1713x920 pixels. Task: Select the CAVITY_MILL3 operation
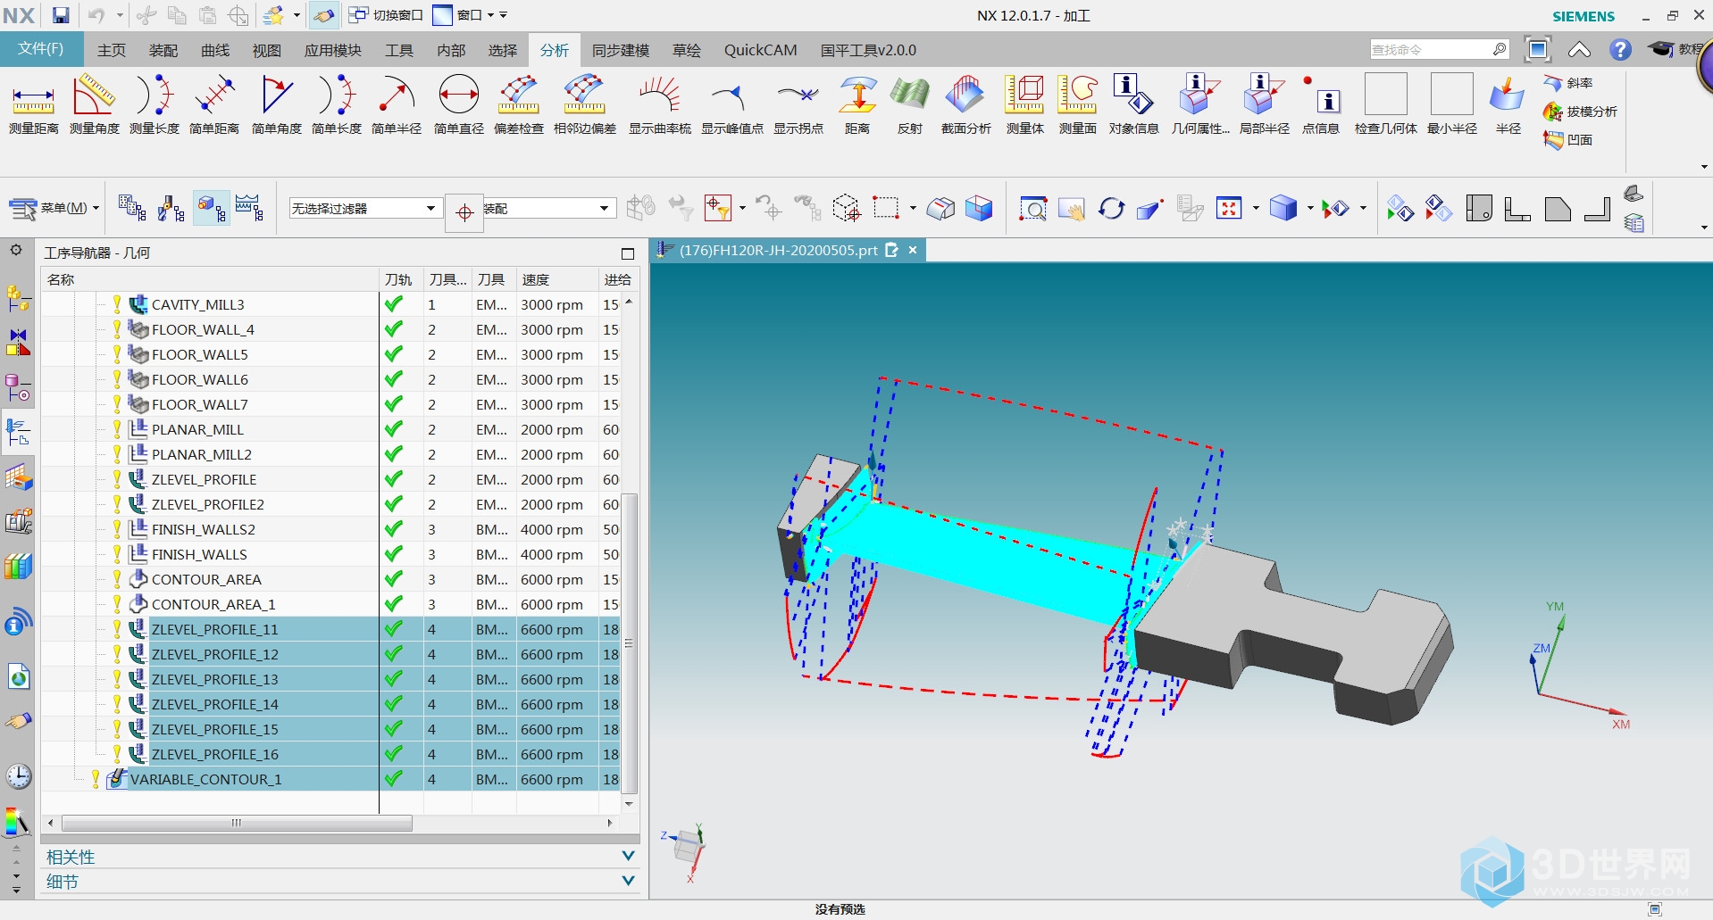(x=197, y=304)
